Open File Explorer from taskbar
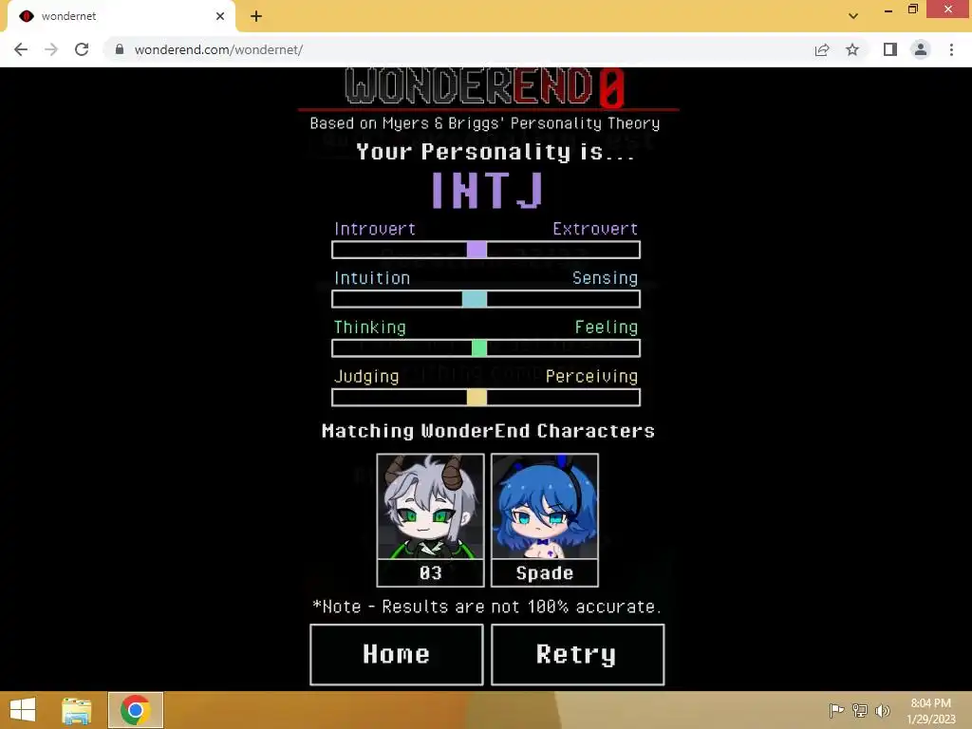 coord(77,710)
